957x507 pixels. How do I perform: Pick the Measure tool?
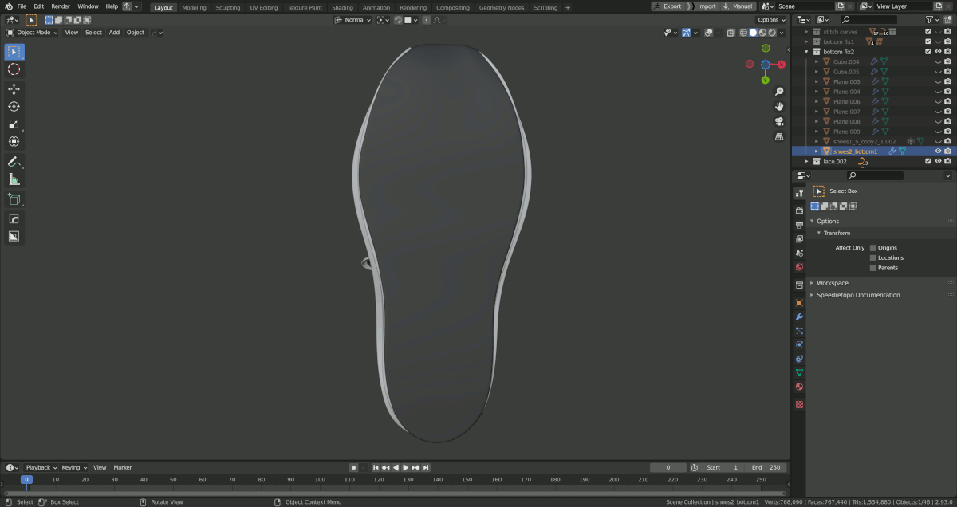14,179
